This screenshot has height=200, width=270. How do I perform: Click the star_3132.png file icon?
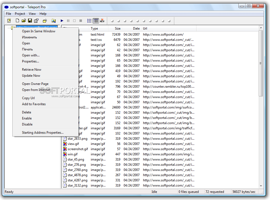[65, 185]
